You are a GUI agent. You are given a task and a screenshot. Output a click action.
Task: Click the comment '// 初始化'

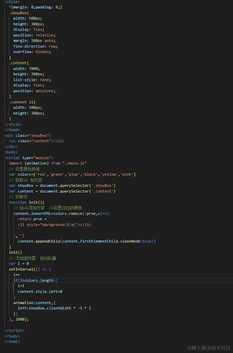point(18,197)
